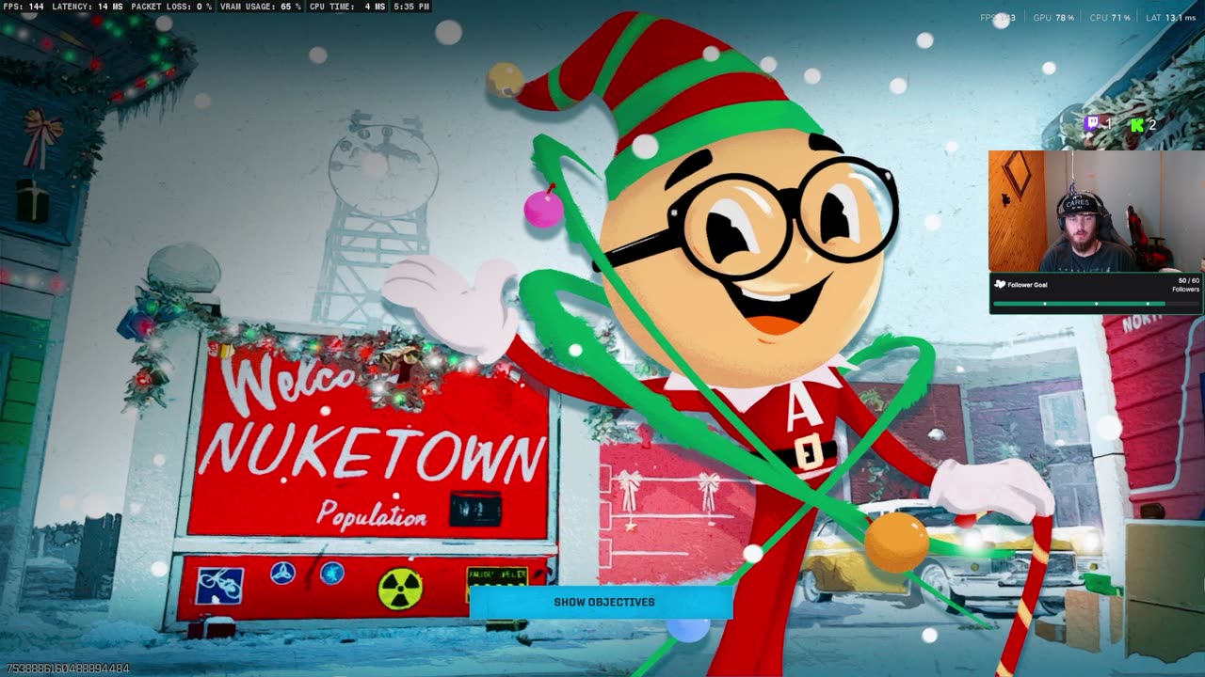Click the "GPU 78 %" overlay stat
This screenshot has width=1205, height=677.
click(x=1053, y=18)
